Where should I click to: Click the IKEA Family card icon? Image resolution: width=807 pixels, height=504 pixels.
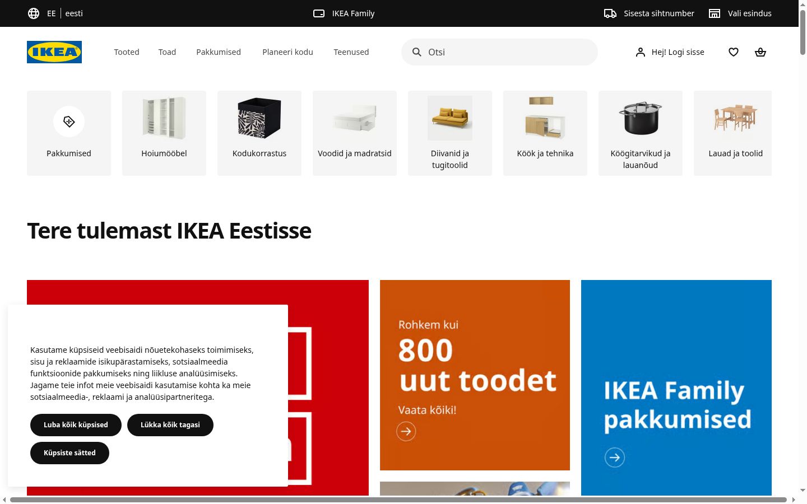319,13
